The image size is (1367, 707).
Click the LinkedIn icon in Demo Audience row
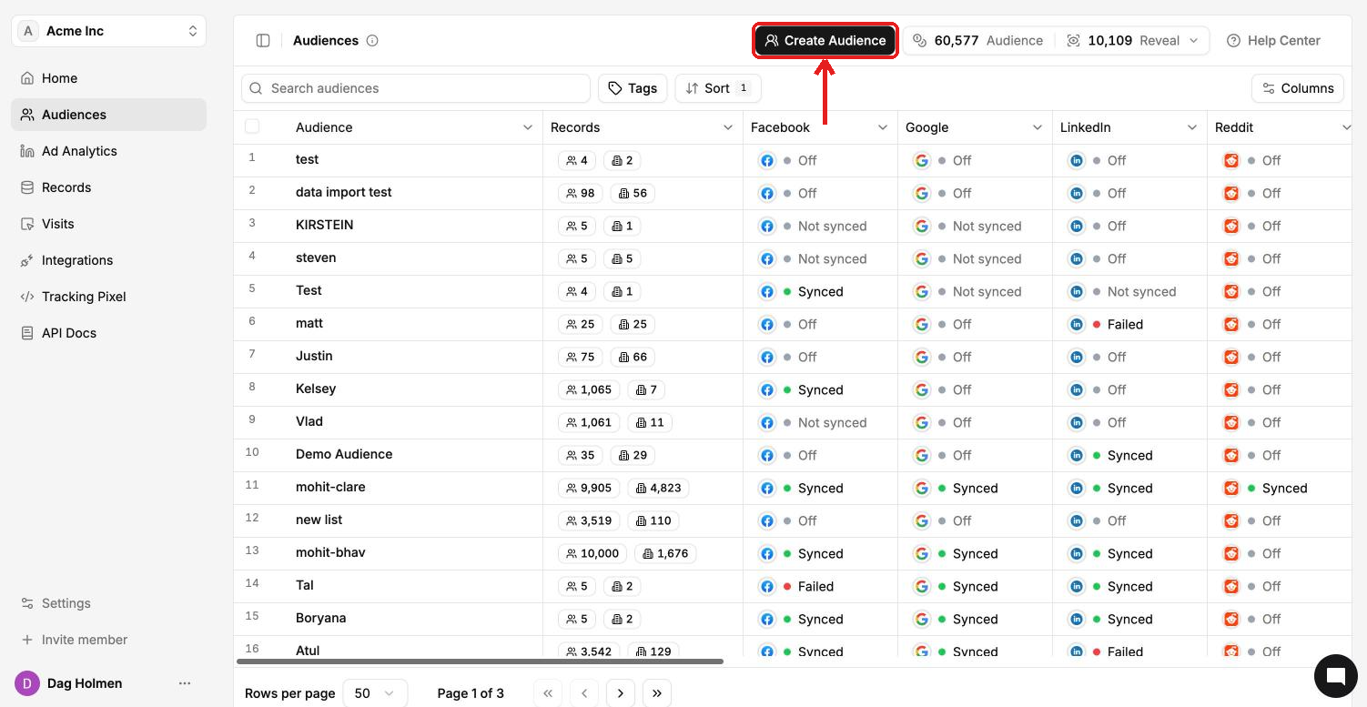[1077, 455]
